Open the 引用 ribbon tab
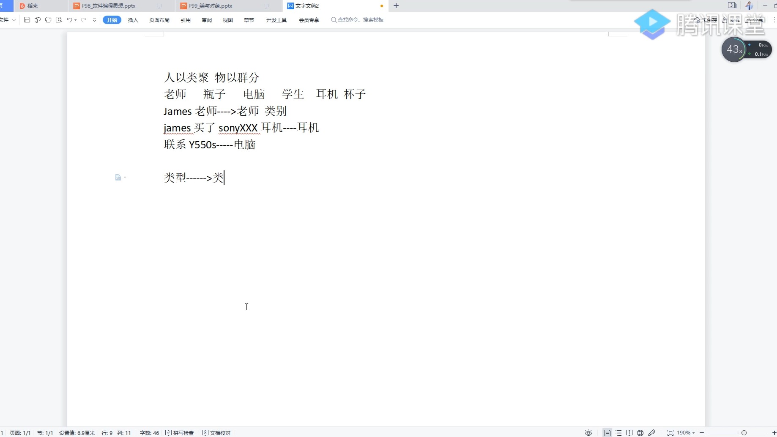This screenshot has height=437, width=777. [186, 20]
